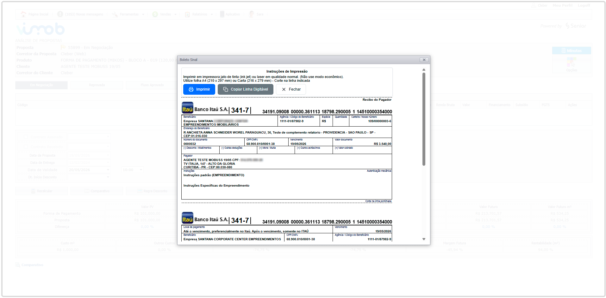Screen dimensions: 606x298
Task: Click Copiar Linha Digitável button
Action: click(x=246, y=89)
